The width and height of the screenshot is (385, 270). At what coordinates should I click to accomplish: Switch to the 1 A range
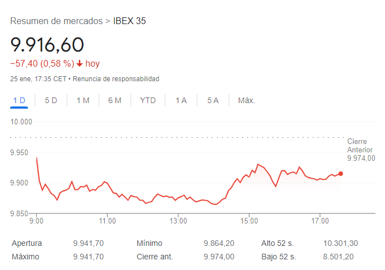(x=181, y=100)
